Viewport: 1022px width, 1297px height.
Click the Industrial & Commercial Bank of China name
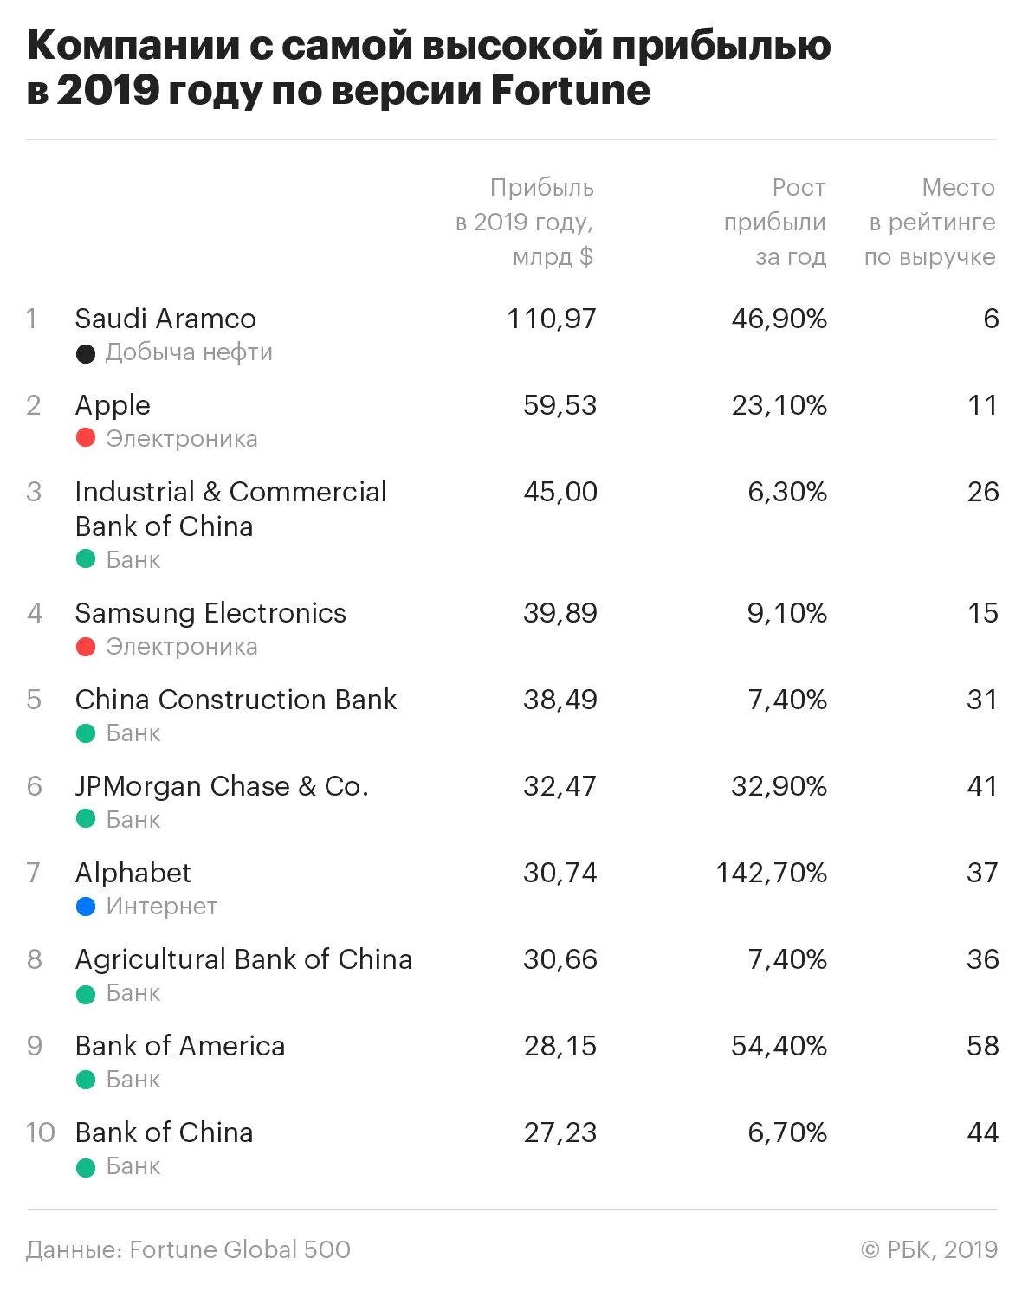231,509
